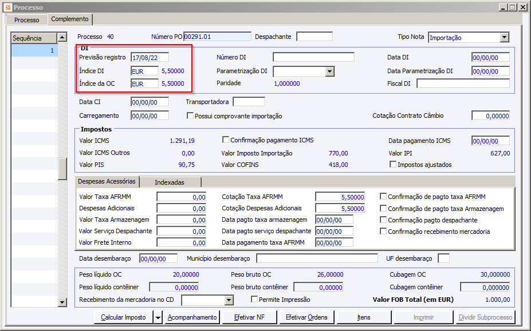Screen dimensions: 531x331
Task: Check Confirmação pagamento ICMS
Action: (x=226, y=140)
